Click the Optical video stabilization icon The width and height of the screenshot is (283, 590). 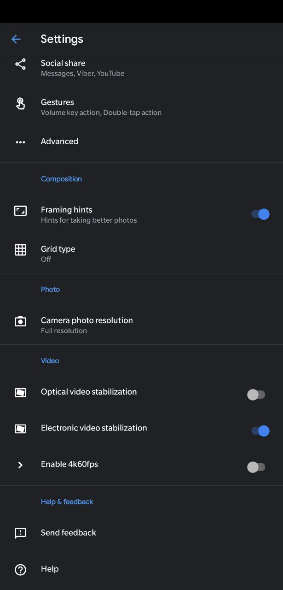[x=20, y=392]
